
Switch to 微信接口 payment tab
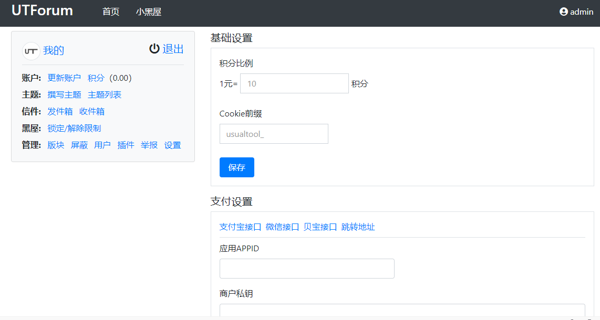tap(282, 227)
